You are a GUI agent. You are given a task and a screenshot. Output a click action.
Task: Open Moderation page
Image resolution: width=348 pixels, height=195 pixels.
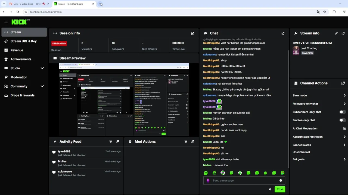(x=24, y=77)
